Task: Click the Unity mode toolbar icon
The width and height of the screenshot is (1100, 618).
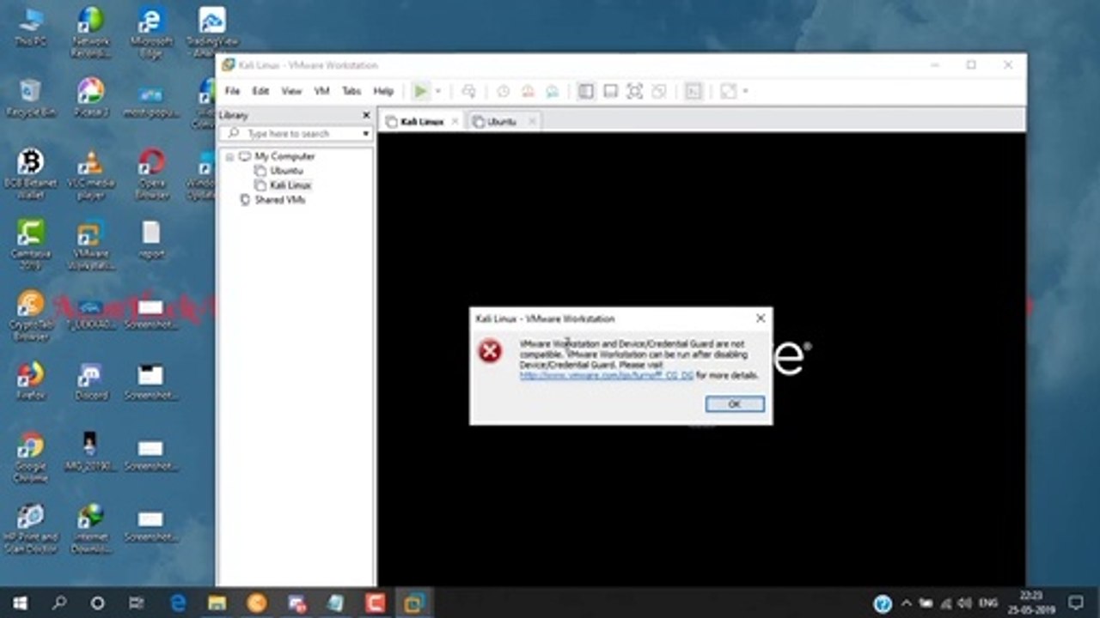Action: [x=658, y=91]
